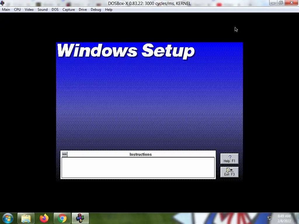Viewport: 299px width, 224px height.
Task: Open the Debug menu
Action: point(96,10)
